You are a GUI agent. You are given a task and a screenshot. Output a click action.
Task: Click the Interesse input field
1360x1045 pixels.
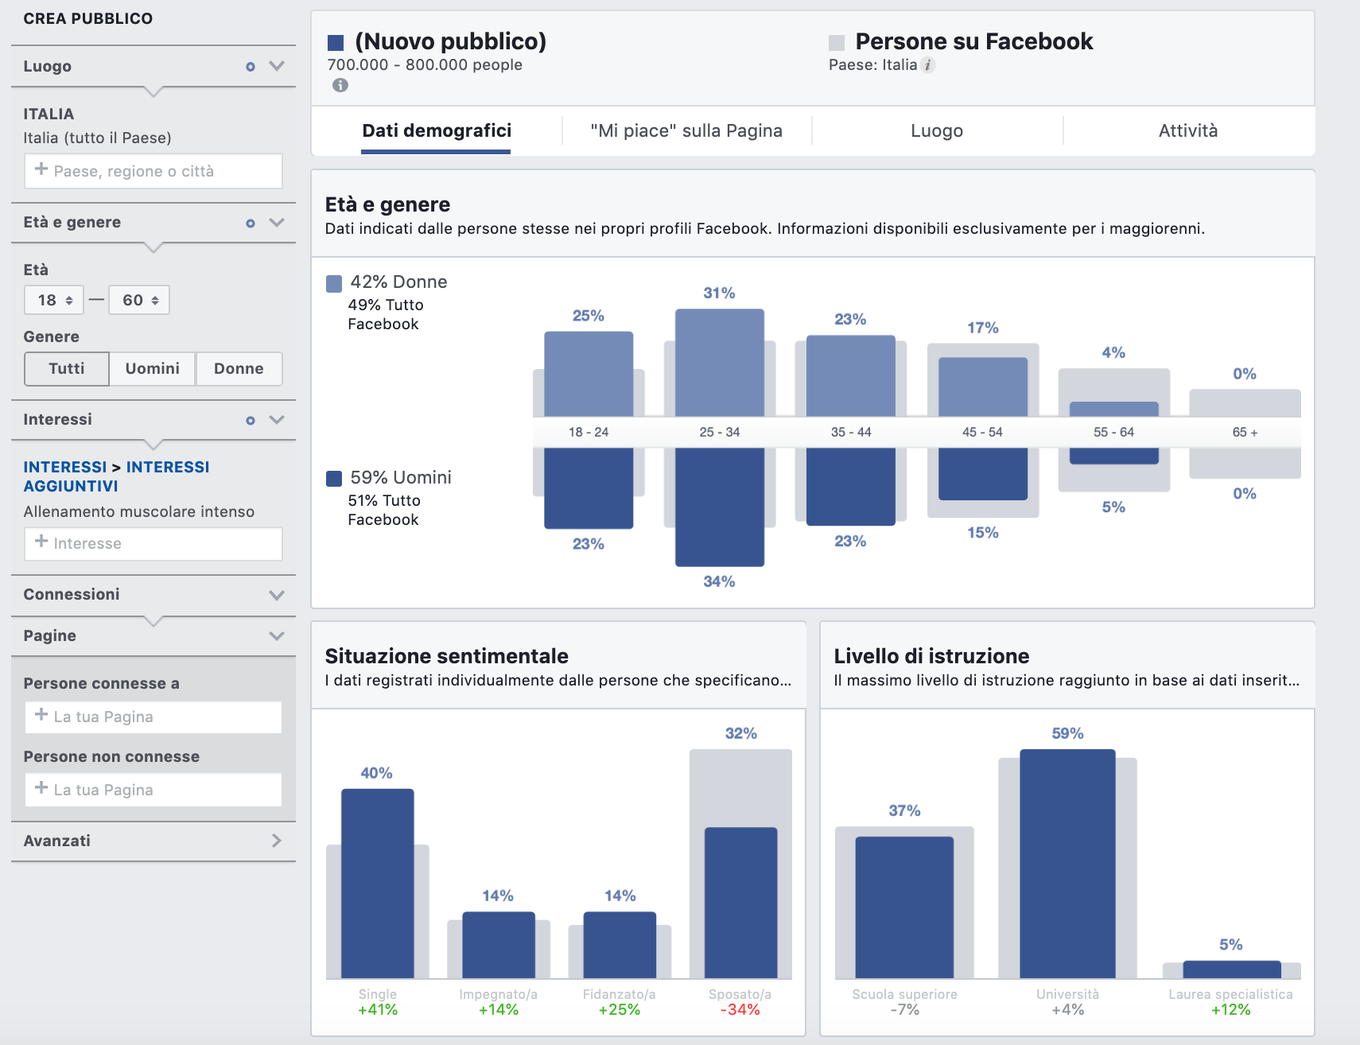(153, 544)
